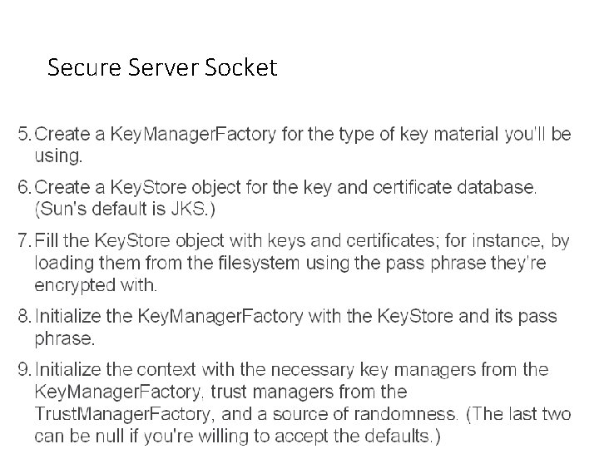This screenshot has height=449, width=599.
Task: Click the word 'using.' ending step 5
Action: 58,155
